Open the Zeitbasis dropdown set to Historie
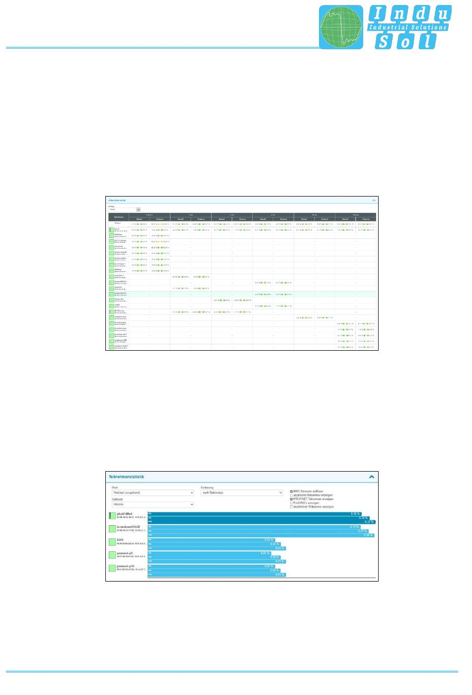Image resolution: width=472 pixels, height=695 pixels. (x=152, y=504)
